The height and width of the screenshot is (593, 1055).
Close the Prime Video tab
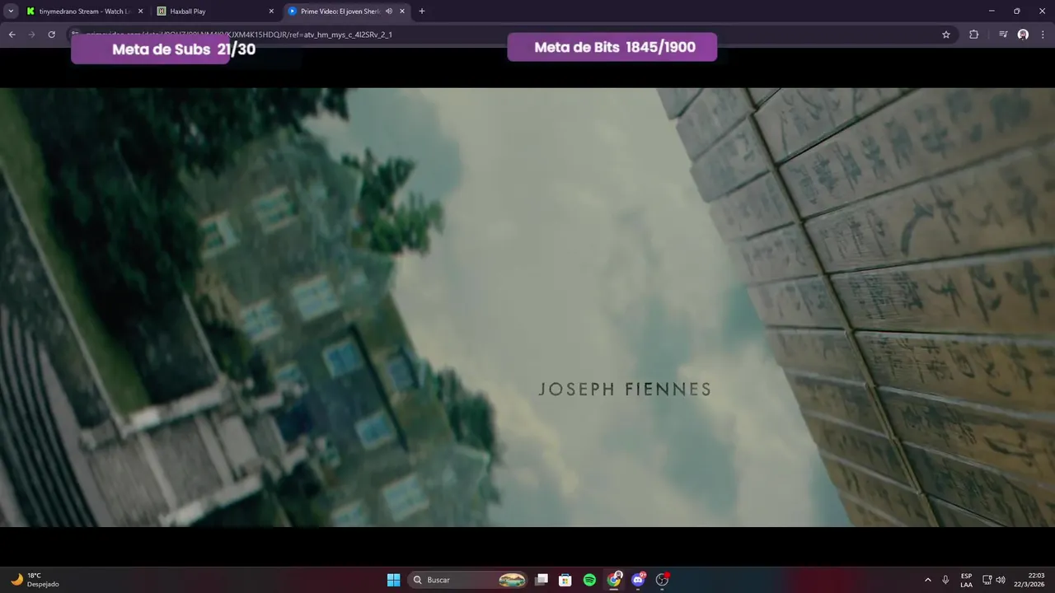tap(402, 12)
